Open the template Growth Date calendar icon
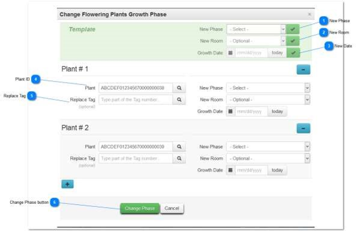This screenshot has height=232, width=357. (x=230, y=53)
